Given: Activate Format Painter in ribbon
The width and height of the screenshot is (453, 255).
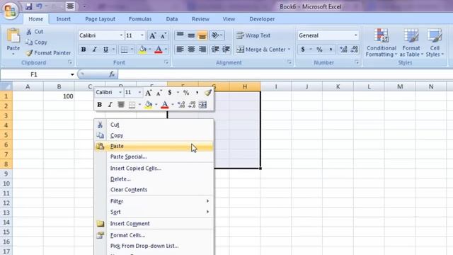Looking at the screenshot, I should (x=48, y=53).
